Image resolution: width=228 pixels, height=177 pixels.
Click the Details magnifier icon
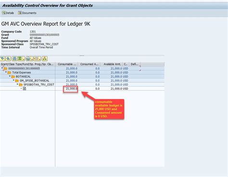(3, 13)
